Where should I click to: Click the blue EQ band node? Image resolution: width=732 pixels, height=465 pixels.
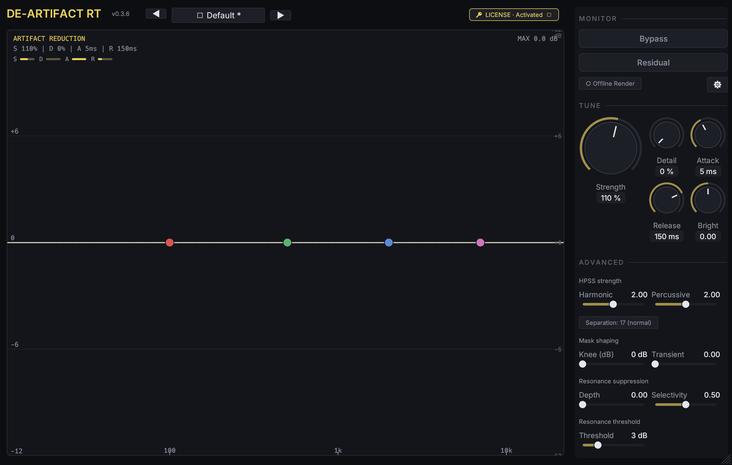(389, 243)
